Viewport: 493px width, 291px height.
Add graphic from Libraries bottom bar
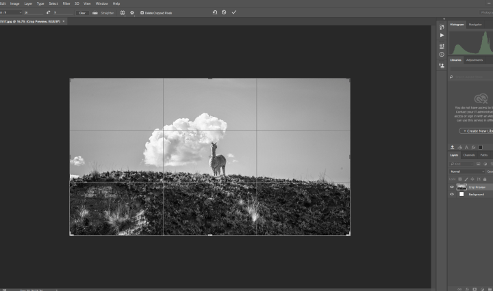[x=459, y=147]
